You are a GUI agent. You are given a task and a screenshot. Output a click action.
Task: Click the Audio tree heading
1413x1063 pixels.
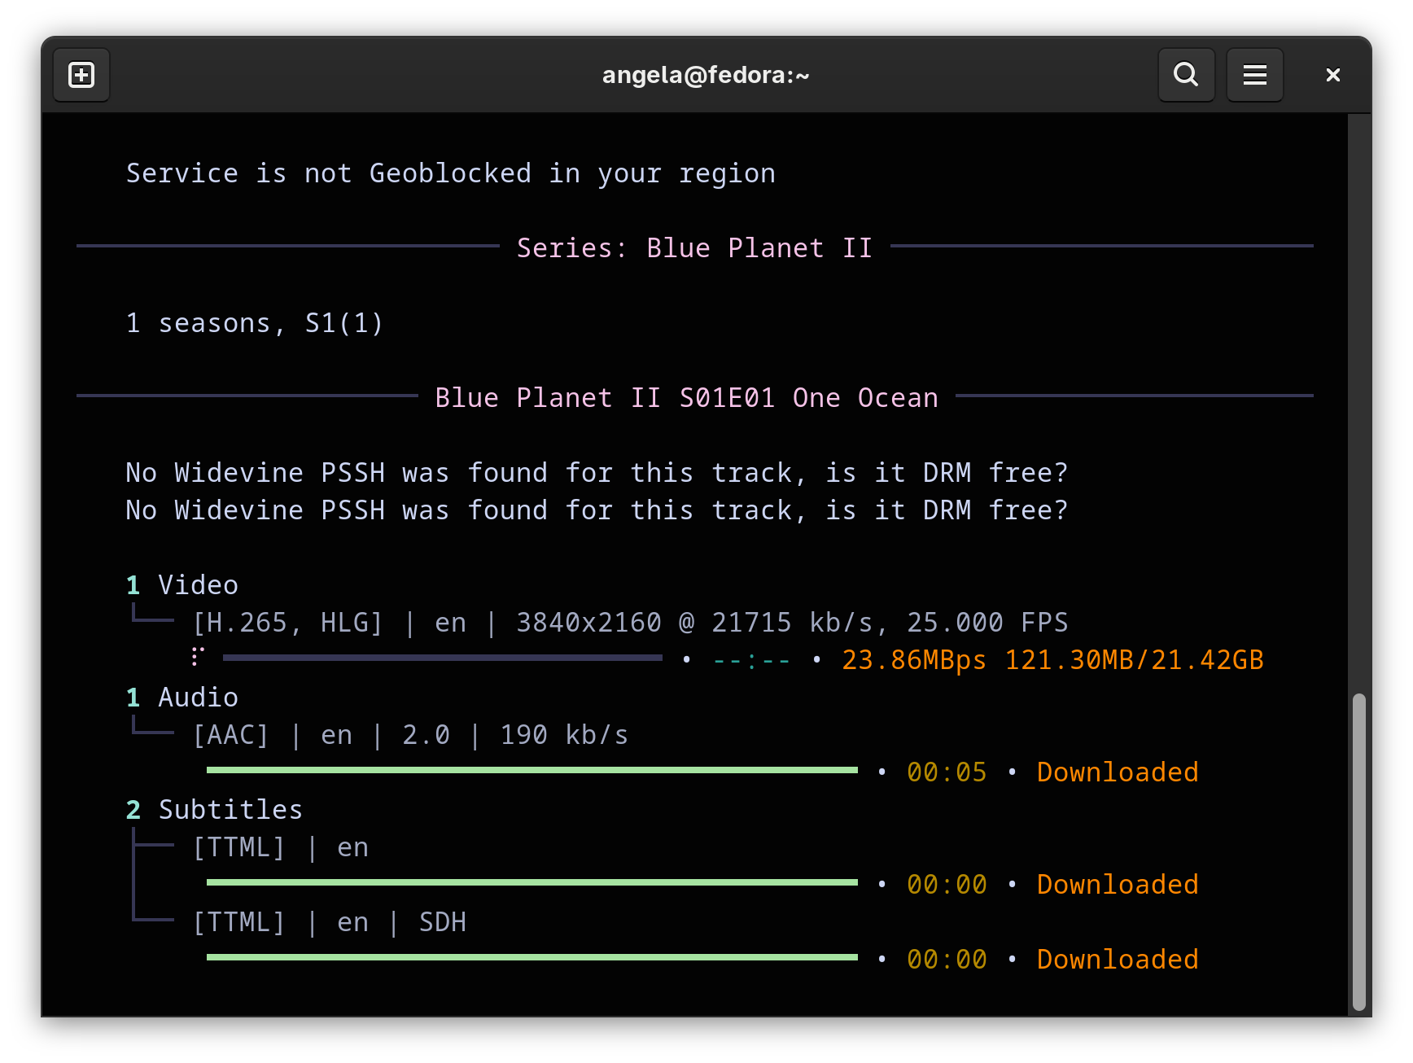198,697
